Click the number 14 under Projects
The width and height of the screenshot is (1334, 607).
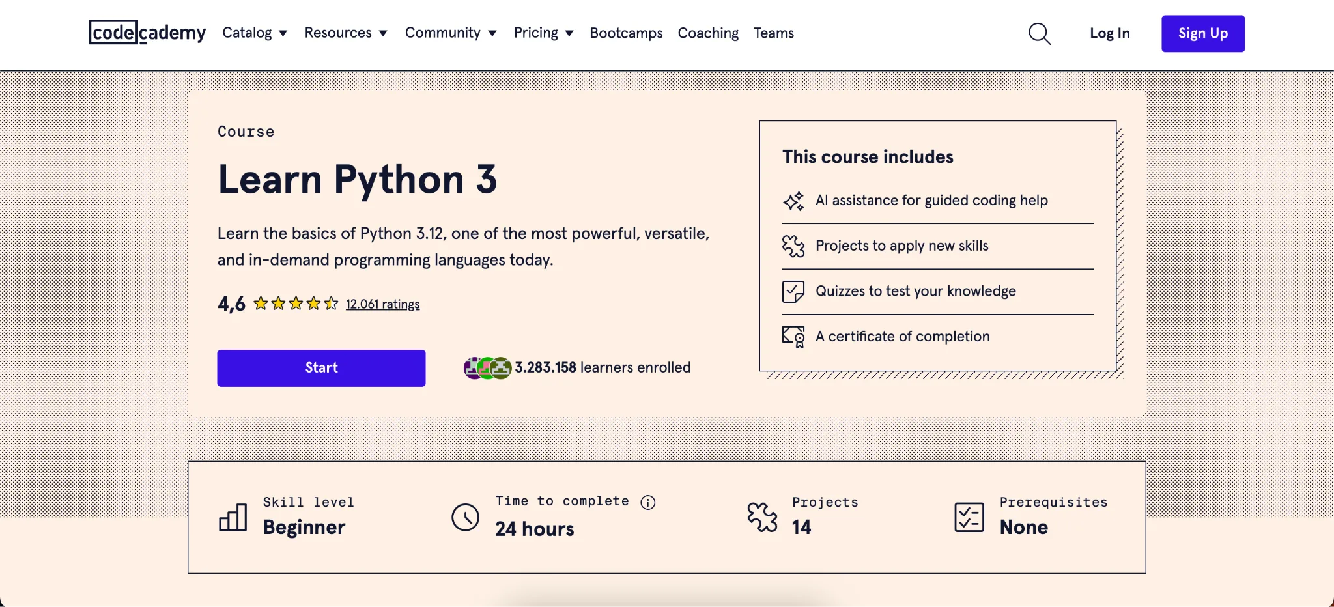click(x=802, y=527)
